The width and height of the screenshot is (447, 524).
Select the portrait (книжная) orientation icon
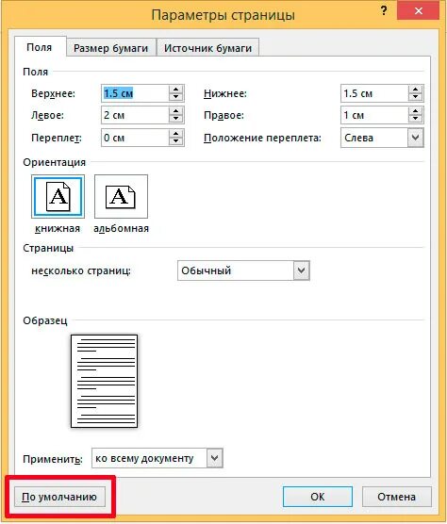point(58,196)
